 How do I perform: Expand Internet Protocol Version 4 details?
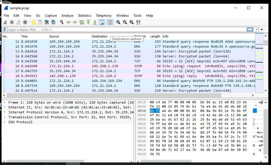point(5,112)
